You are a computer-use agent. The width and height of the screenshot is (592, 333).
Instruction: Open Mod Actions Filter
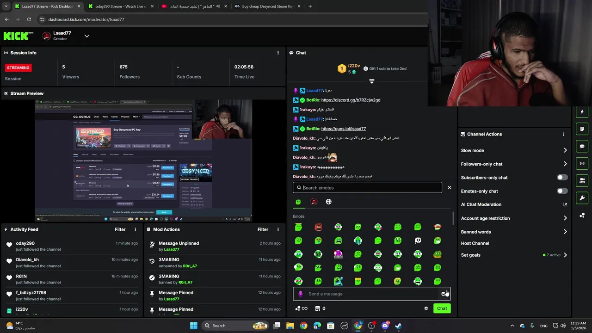pos(263,229)
